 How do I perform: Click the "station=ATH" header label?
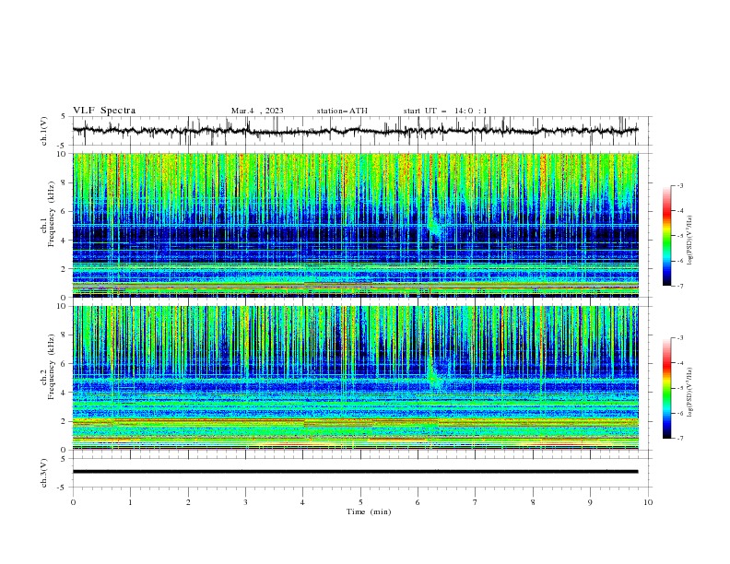point(342,111)
